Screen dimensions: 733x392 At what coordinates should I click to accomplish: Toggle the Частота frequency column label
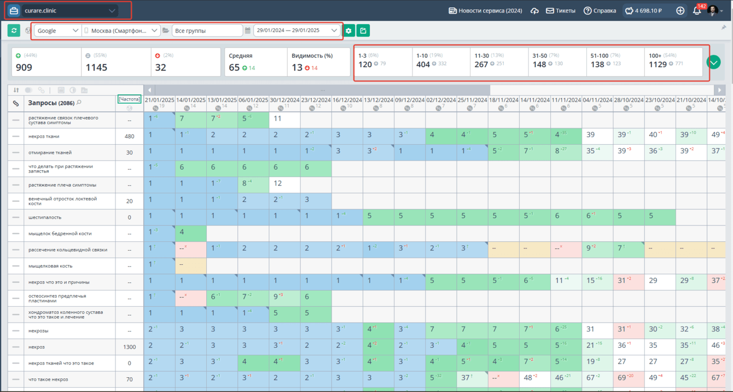pos(129,99)
